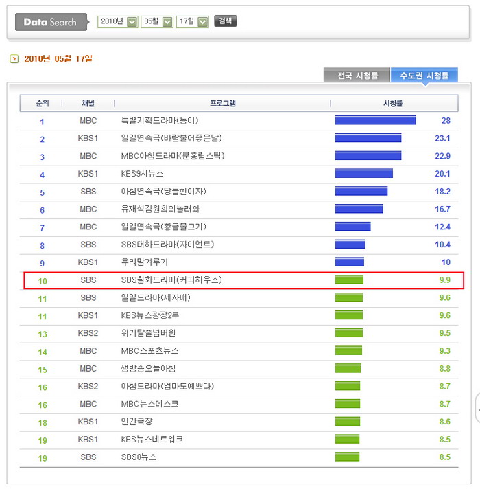
Task: Select program MBC스포츠뉴스
Action: [149, 351]
